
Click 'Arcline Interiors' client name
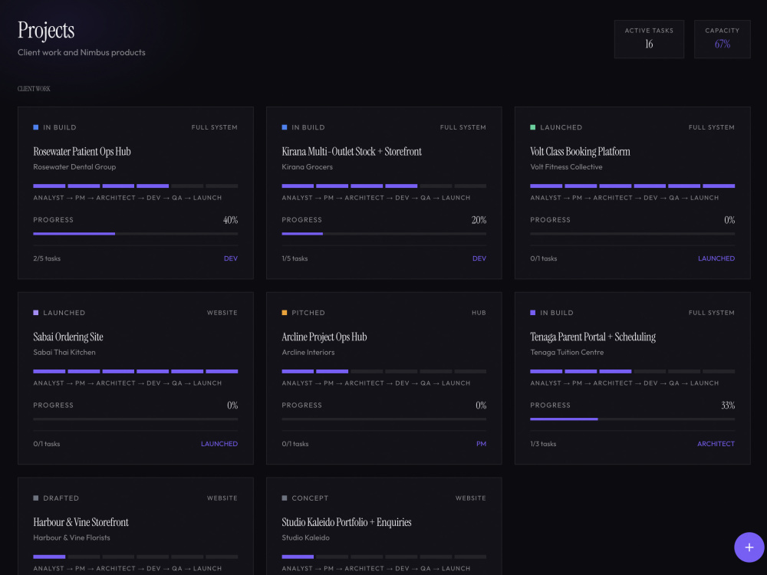(308, 352)
